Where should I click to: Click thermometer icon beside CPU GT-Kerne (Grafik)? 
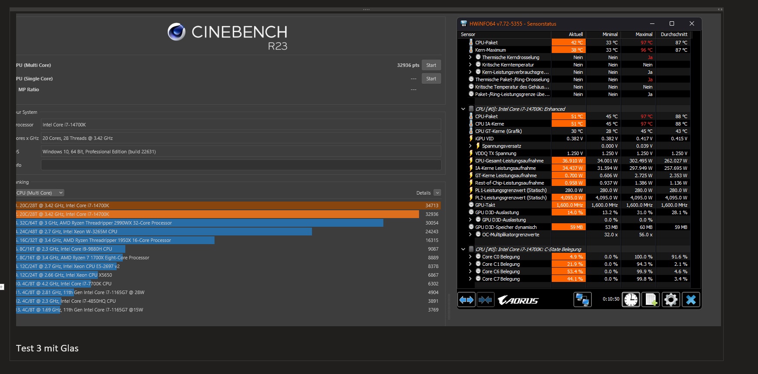click(471, 131)
